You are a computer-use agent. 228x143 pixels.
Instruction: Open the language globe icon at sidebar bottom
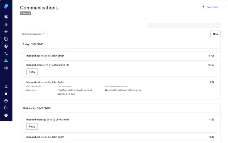tap(6, 115)
